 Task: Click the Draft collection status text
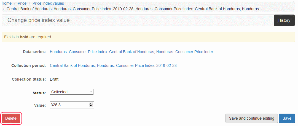(54, 79)
